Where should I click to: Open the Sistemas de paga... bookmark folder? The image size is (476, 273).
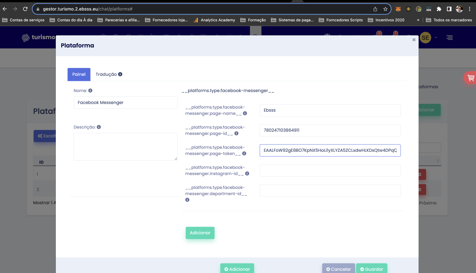click(292, 20)
